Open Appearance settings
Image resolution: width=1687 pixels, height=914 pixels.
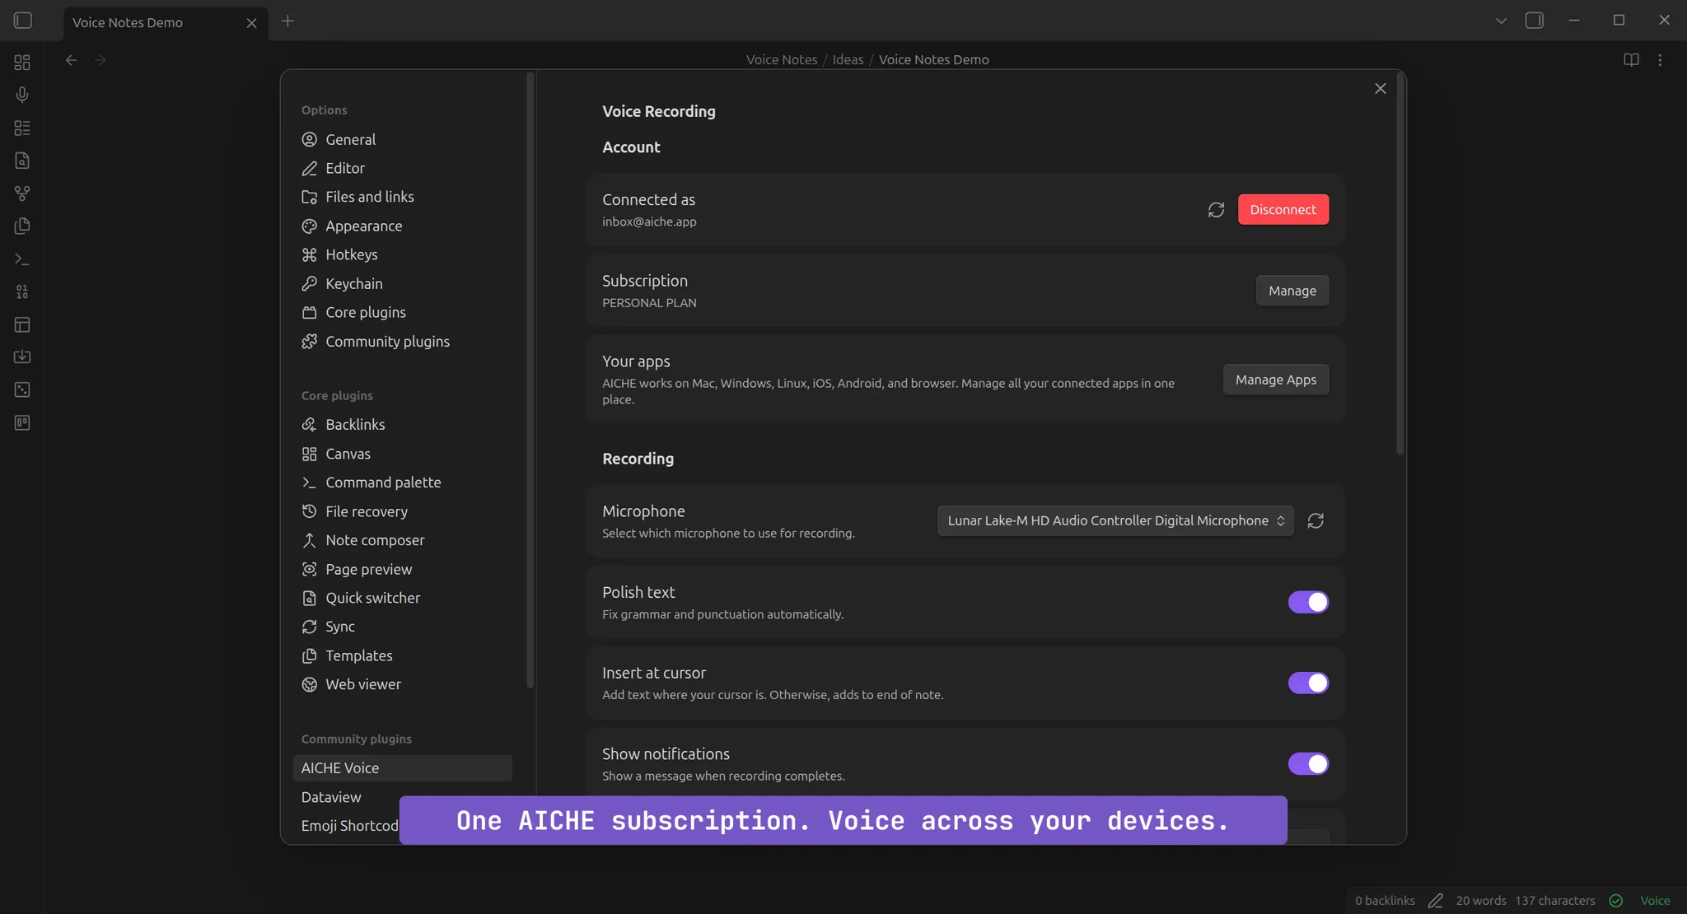402,226
